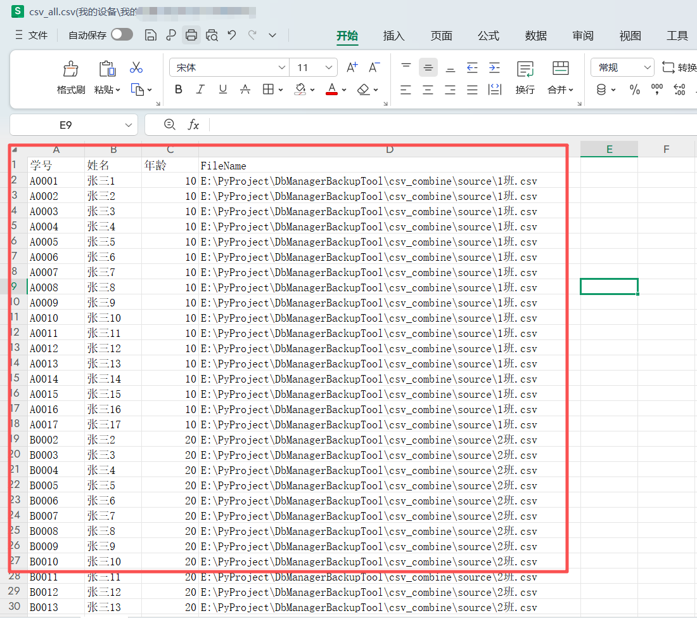Switch to the 插入 Insert tab

394,36
